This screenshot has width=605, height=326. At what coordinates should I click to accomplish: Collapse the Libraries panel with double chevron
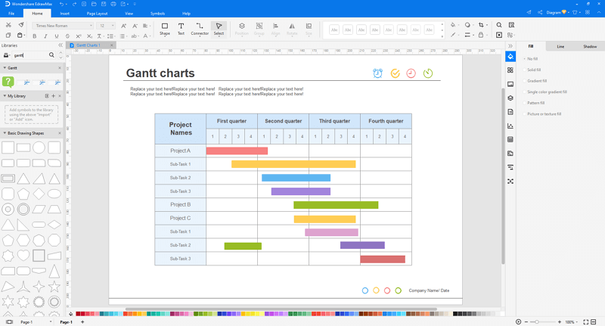[x=60, y=45]
